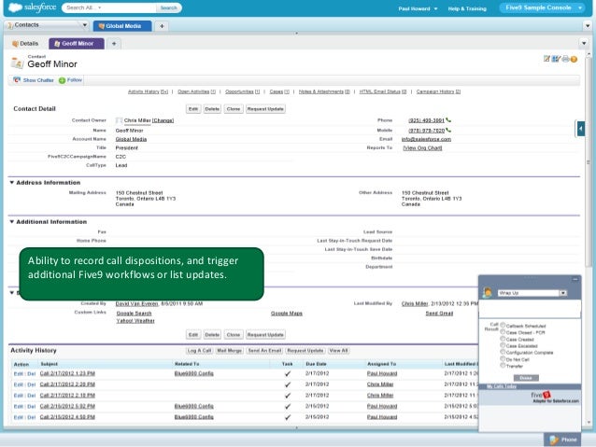This screenshot has width=596, height=447.
Task: Click the customize page icon beside the printer
Action: point(556,59)
